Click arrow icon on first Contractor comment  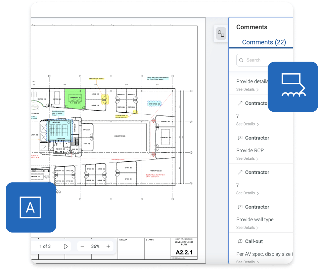pos(240,103)
